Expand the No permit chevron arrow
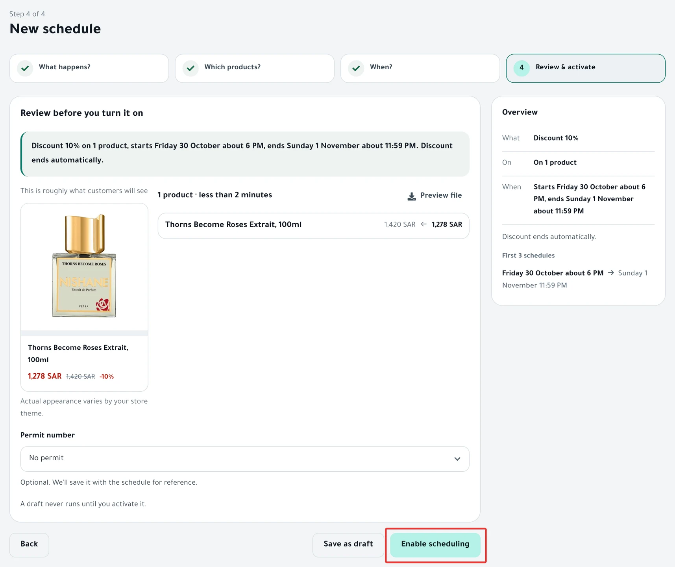The height and width of the screenshot is (567, 675). coord(457,459)
